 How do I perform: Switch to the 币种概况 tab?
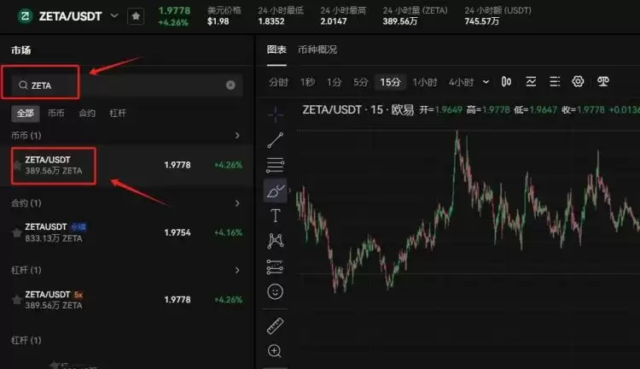pyautogui.click(x=317, y=50)
